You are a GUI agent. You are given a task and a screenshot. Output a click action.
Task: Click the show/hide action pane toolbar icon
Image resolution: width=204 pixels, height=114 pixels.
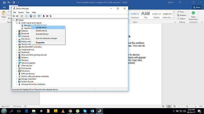pyautogui.click(x=34, y=16)
